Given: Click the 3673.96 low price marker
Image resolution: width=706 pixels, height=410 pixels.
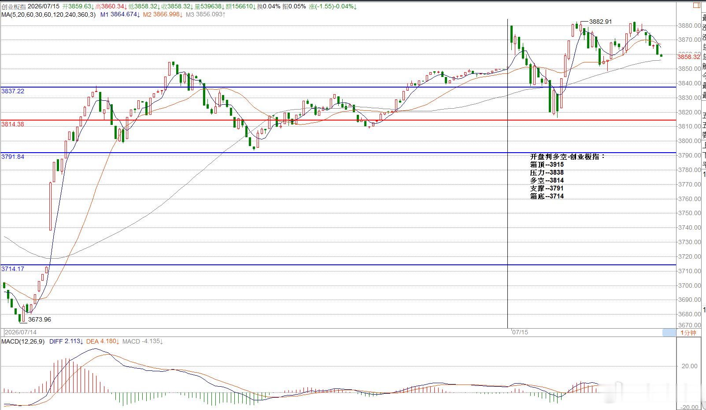Looking at the screenshot, I should (40, 319).
